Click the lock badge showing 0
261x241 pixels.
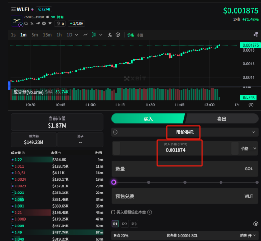[x=60, y=24]
